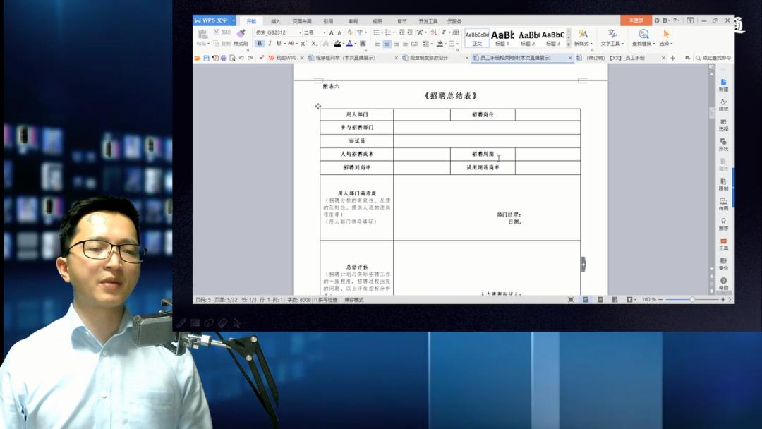The image size is (762, 429).
Task: Toggle underline formatting
Action: tap(279, 42)
